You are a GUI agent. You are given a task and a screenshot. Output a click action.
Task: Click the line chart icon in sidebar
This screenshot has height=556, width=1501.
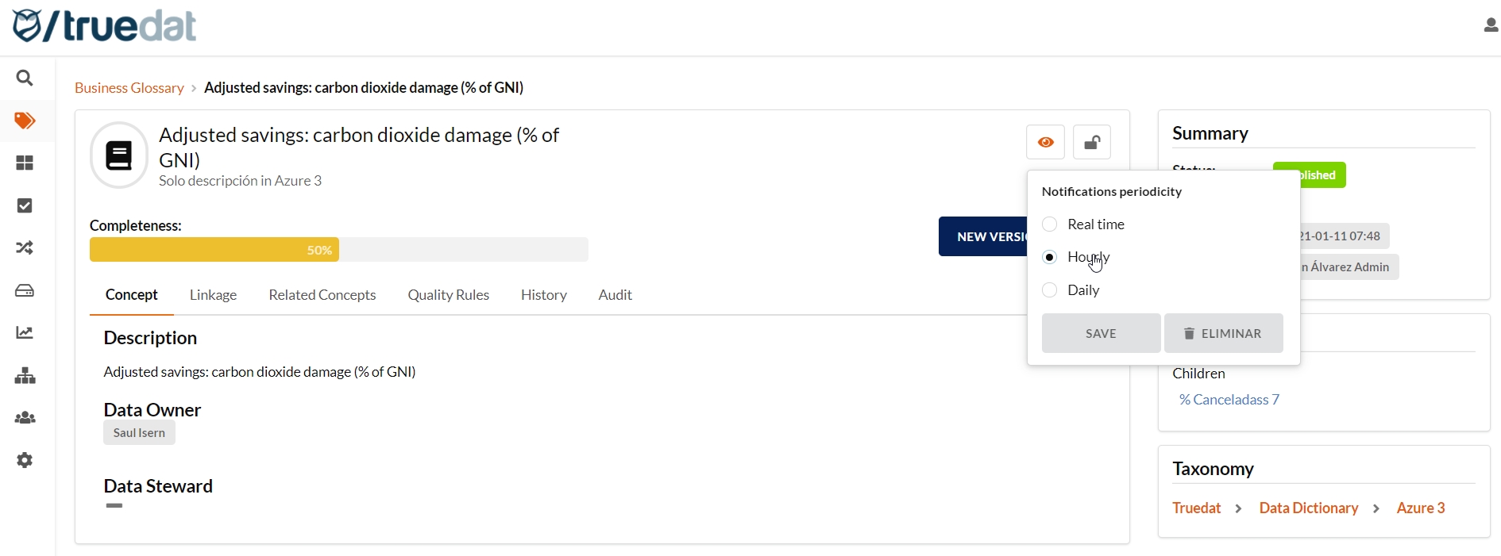pos(25,333)
